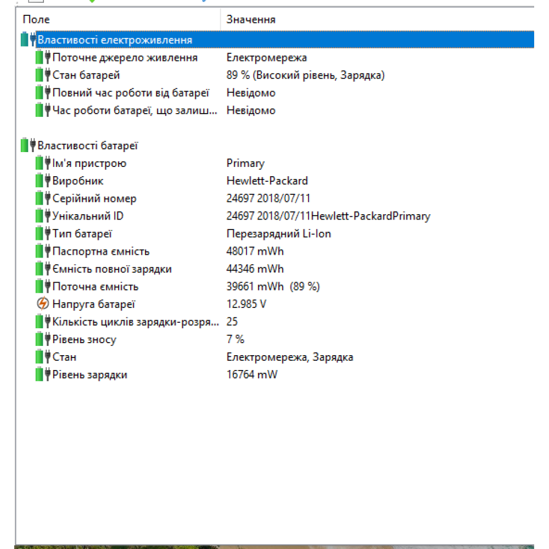Viewport: 549px width, 549px height.
Task: Select the Властивості батареї group row
Action: tap(87, 145)
